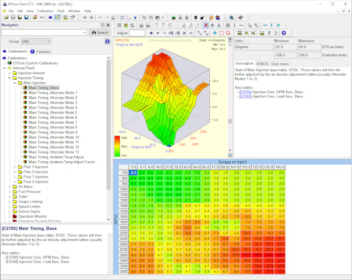Switch to the RTACS tab
The height and width of the screenshot is (280, 352).
coord(262,64)
